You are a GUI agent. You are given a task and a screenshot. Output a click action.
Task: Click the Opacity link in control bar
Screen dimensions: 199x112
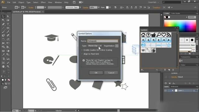point(85,7)
